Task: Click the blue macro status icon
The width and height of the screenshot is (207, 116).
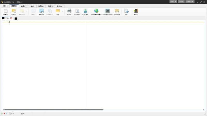Action: 6,113
